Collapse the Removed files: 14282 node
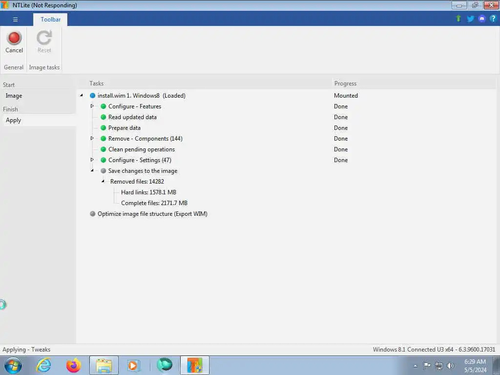The width and height of the screenshot is (500, 375). [103, 181]
